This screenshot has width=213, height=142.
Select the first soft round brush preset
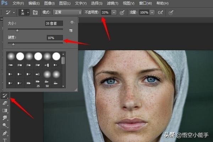11,56
